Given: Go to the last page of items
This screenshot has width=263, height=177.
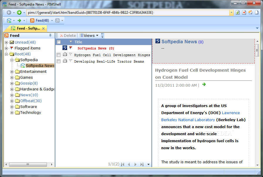Looking at the screenshot, I should tap(142, 164).
